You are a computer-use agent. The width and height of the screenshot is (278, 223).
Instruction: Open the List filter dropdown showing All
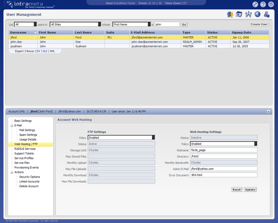[25, 24]
